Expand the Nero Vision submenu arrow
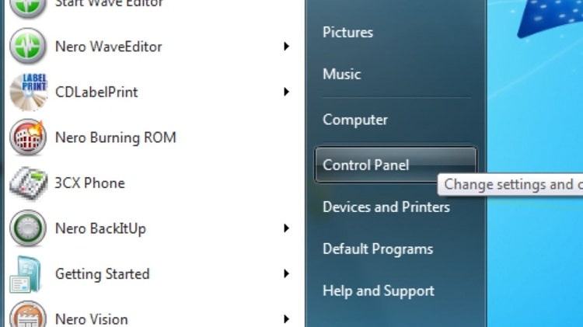Viewport: 583px width, 327px height. 286,319
